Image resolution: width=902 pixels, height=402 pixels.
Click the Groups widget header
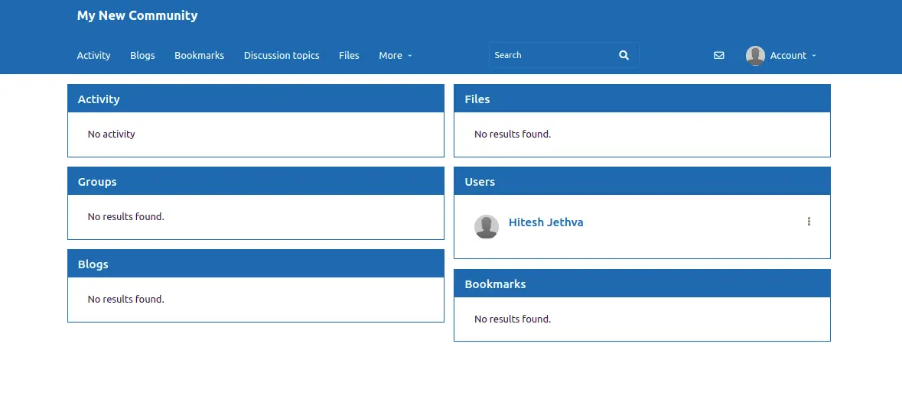256,181
